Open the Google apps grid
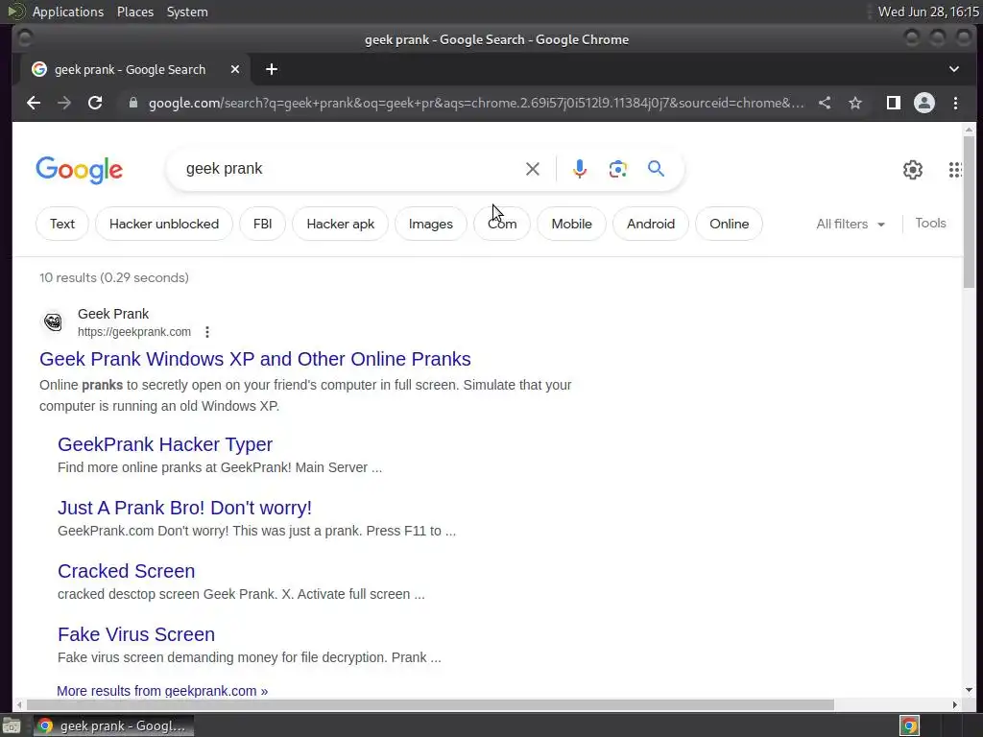Screen dimensions: 983x737 click(955, 169)
